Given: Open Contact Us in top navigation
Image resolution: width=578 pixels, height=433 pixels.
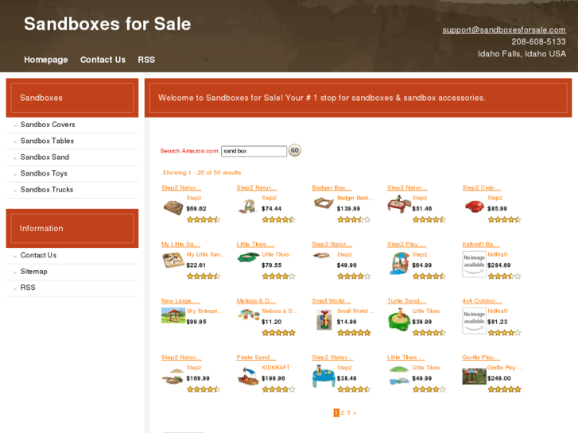Looking at the screenshot, I should click(103, 60).
